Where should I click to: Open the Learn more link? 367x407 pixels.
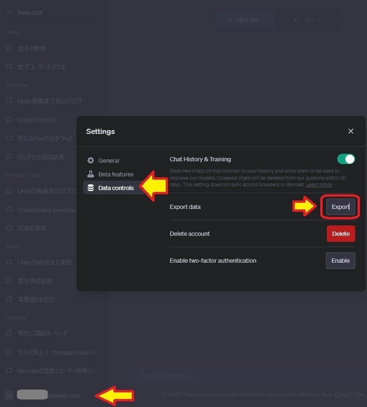click(x=319, y=184)
